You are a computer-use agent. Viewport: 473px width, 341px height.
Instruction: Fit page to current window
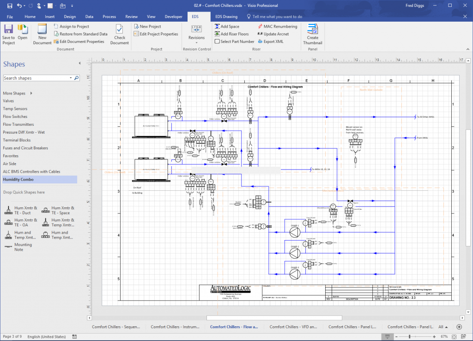454,336
